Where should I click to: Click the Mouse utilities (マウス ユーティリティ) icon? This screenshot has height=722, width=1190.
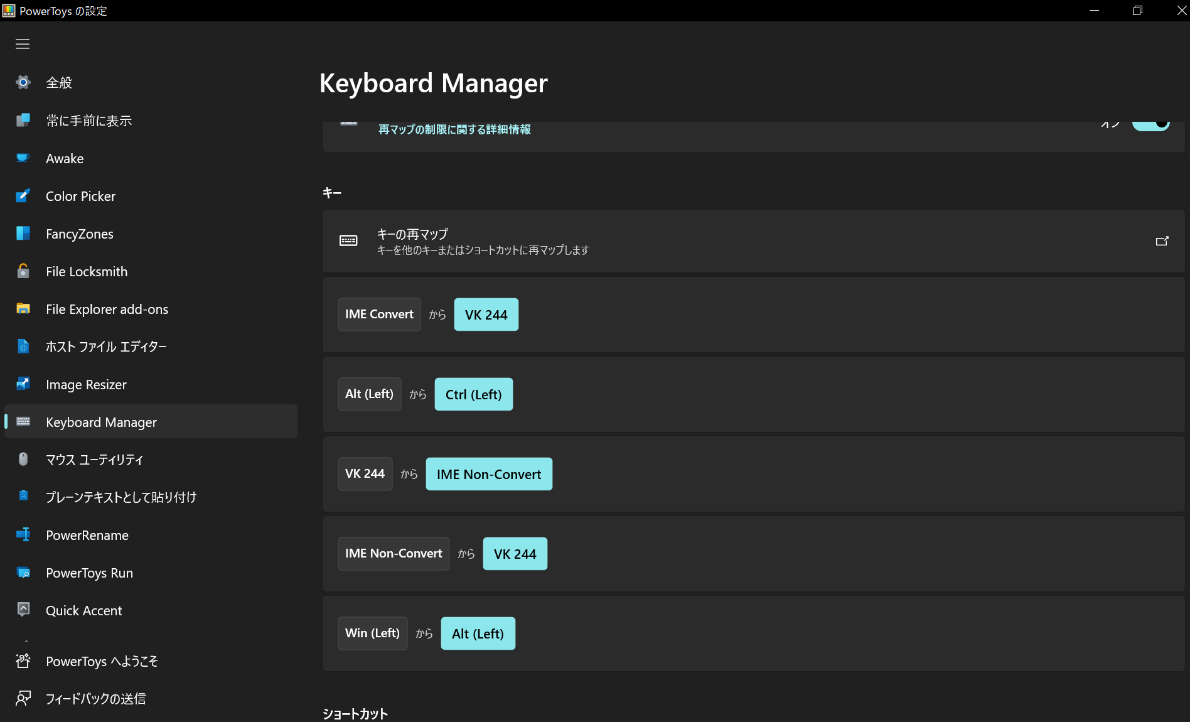(x=23, y=459)
